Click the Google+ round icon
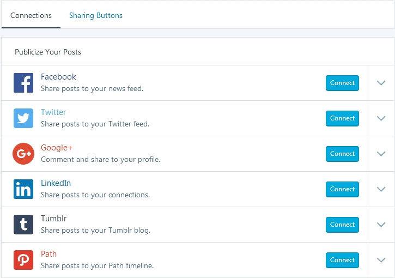395x278 pixels. (x=23, y=154)
